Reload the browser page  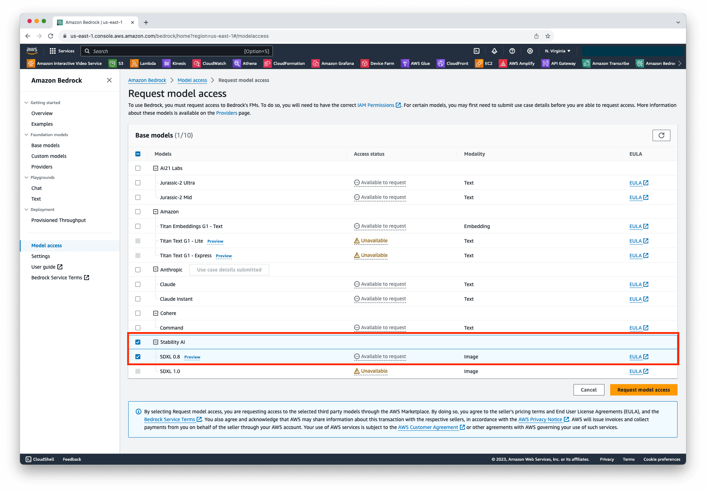point(51,36)
